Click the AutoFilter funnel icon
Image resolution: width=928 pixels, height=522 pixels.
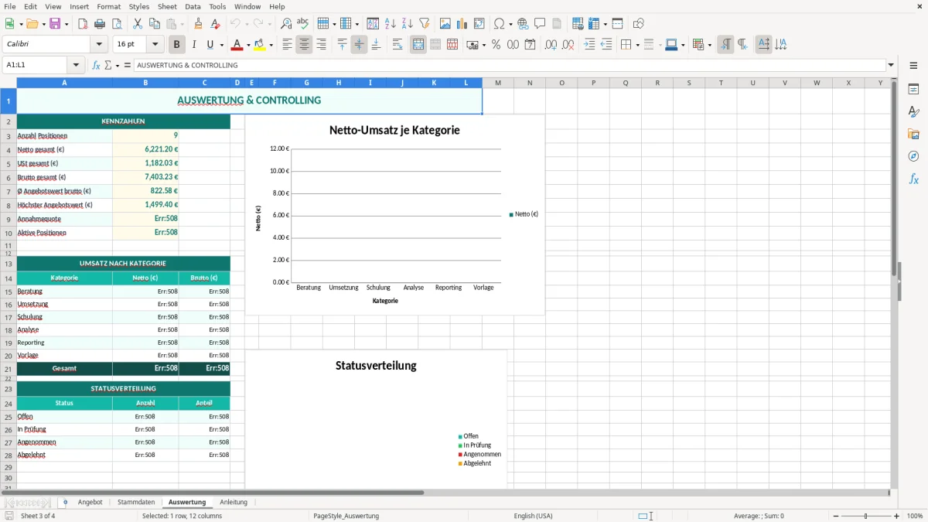pos(424,24)
